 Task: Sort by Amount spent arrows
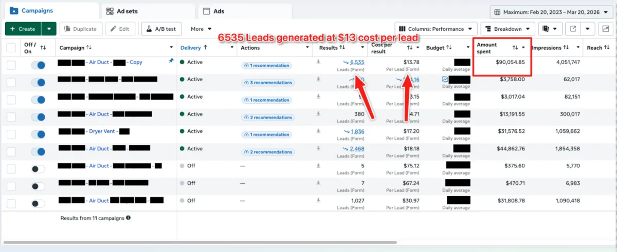pos(515,48)
